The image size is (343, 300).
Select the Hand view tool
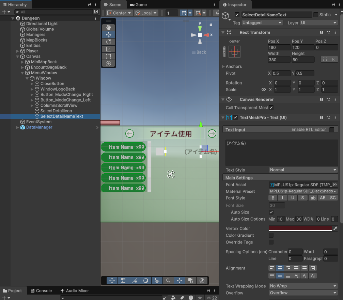pyautogui.click(x=108, y=28)
